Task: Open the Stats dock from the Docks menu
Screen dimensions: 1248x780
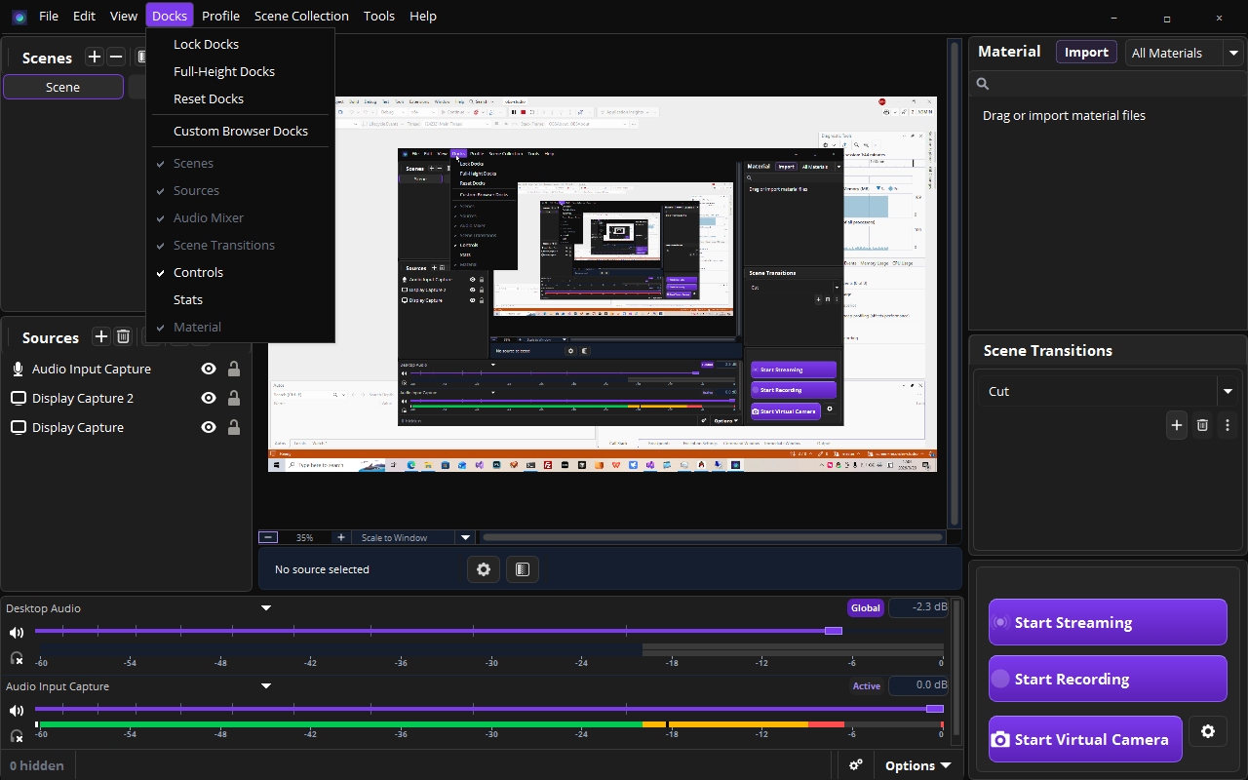Action: tap(240, 299)
